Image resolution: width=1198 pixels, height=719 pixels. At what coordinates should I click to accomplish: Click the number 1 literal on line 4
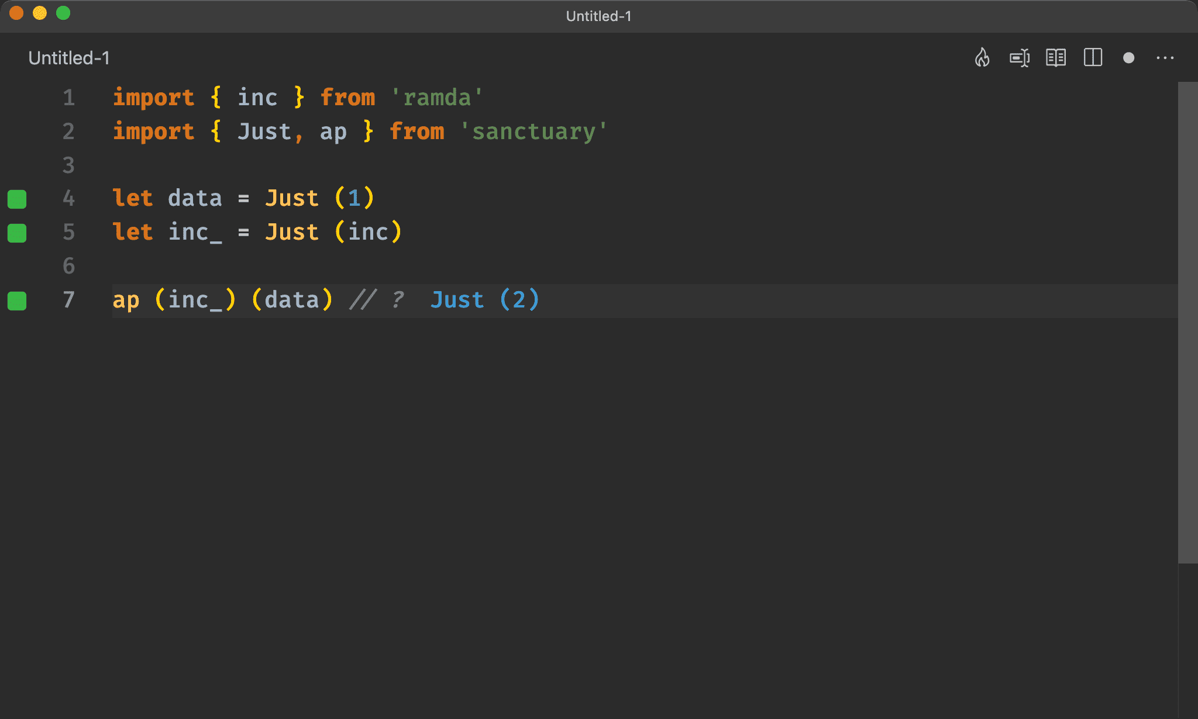(x=354, y=198)
